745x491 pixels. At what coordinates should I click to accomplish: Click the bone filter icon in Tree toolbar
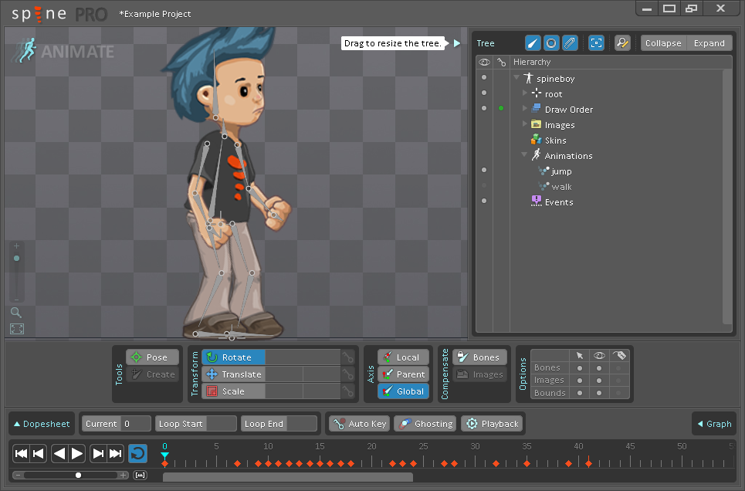click(x=533, y=43)
